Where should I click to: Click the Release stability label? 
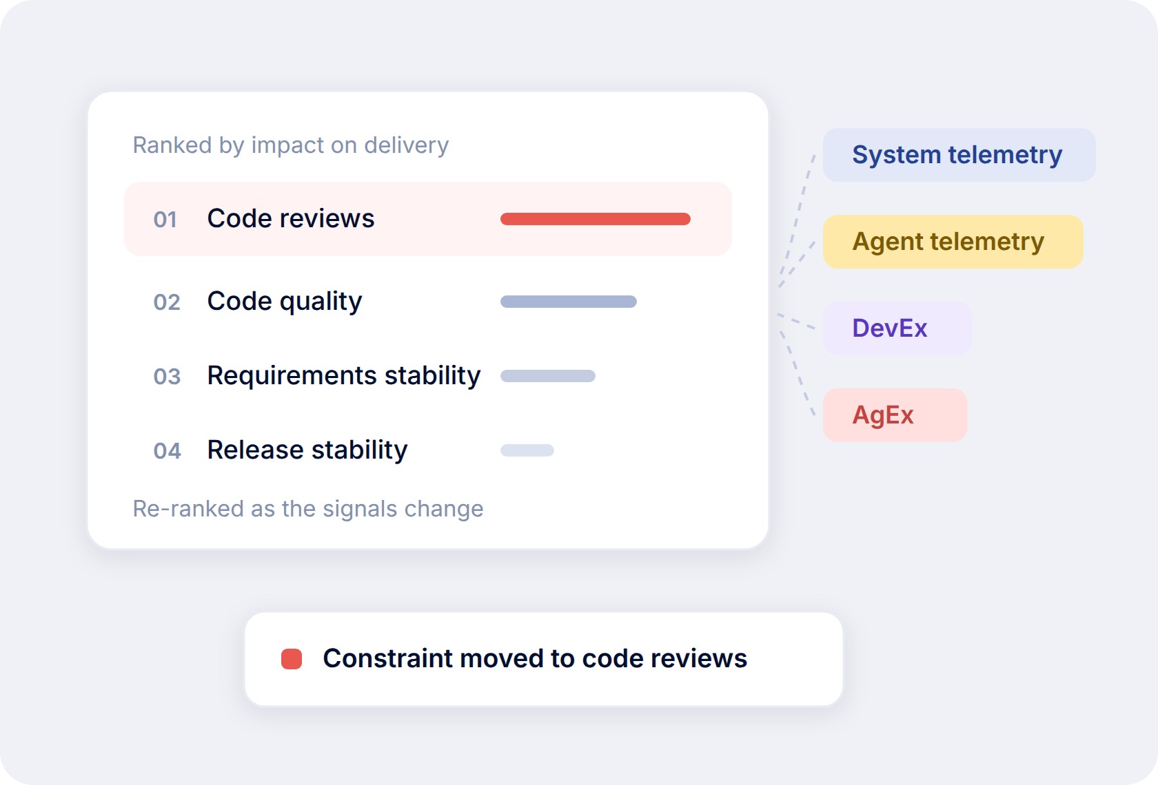click(x=307, y=450)
